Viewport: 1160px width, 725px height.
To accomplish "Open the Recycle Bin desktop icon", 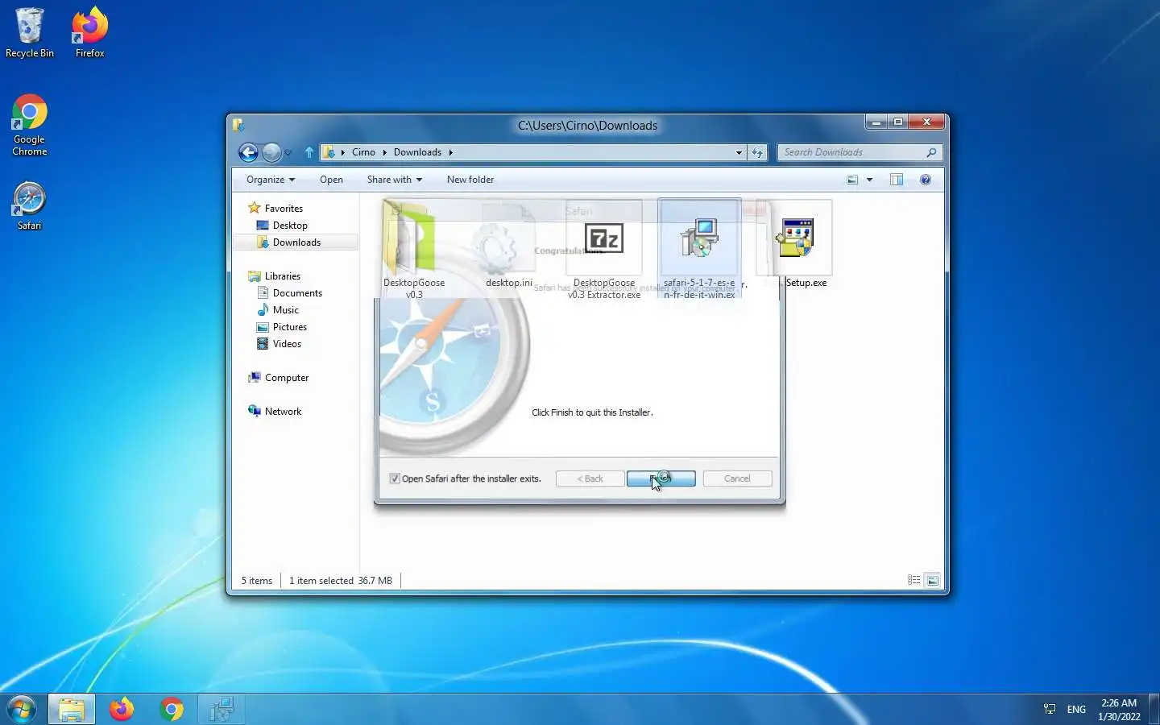I will [30, 33].
